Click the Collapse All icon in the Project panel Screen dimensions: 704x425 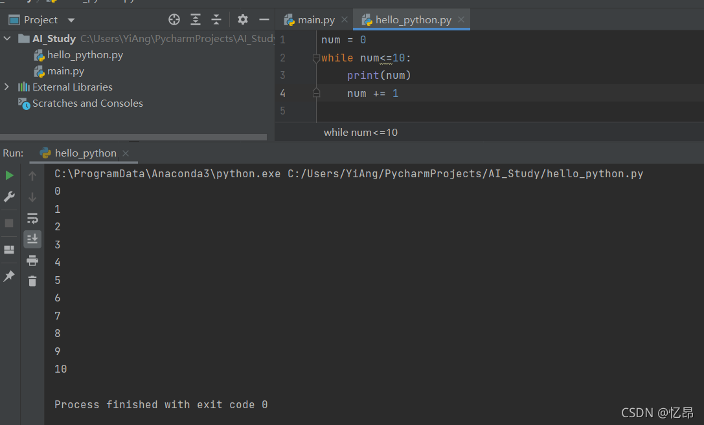pyautogui.click(x=216, y=19)
